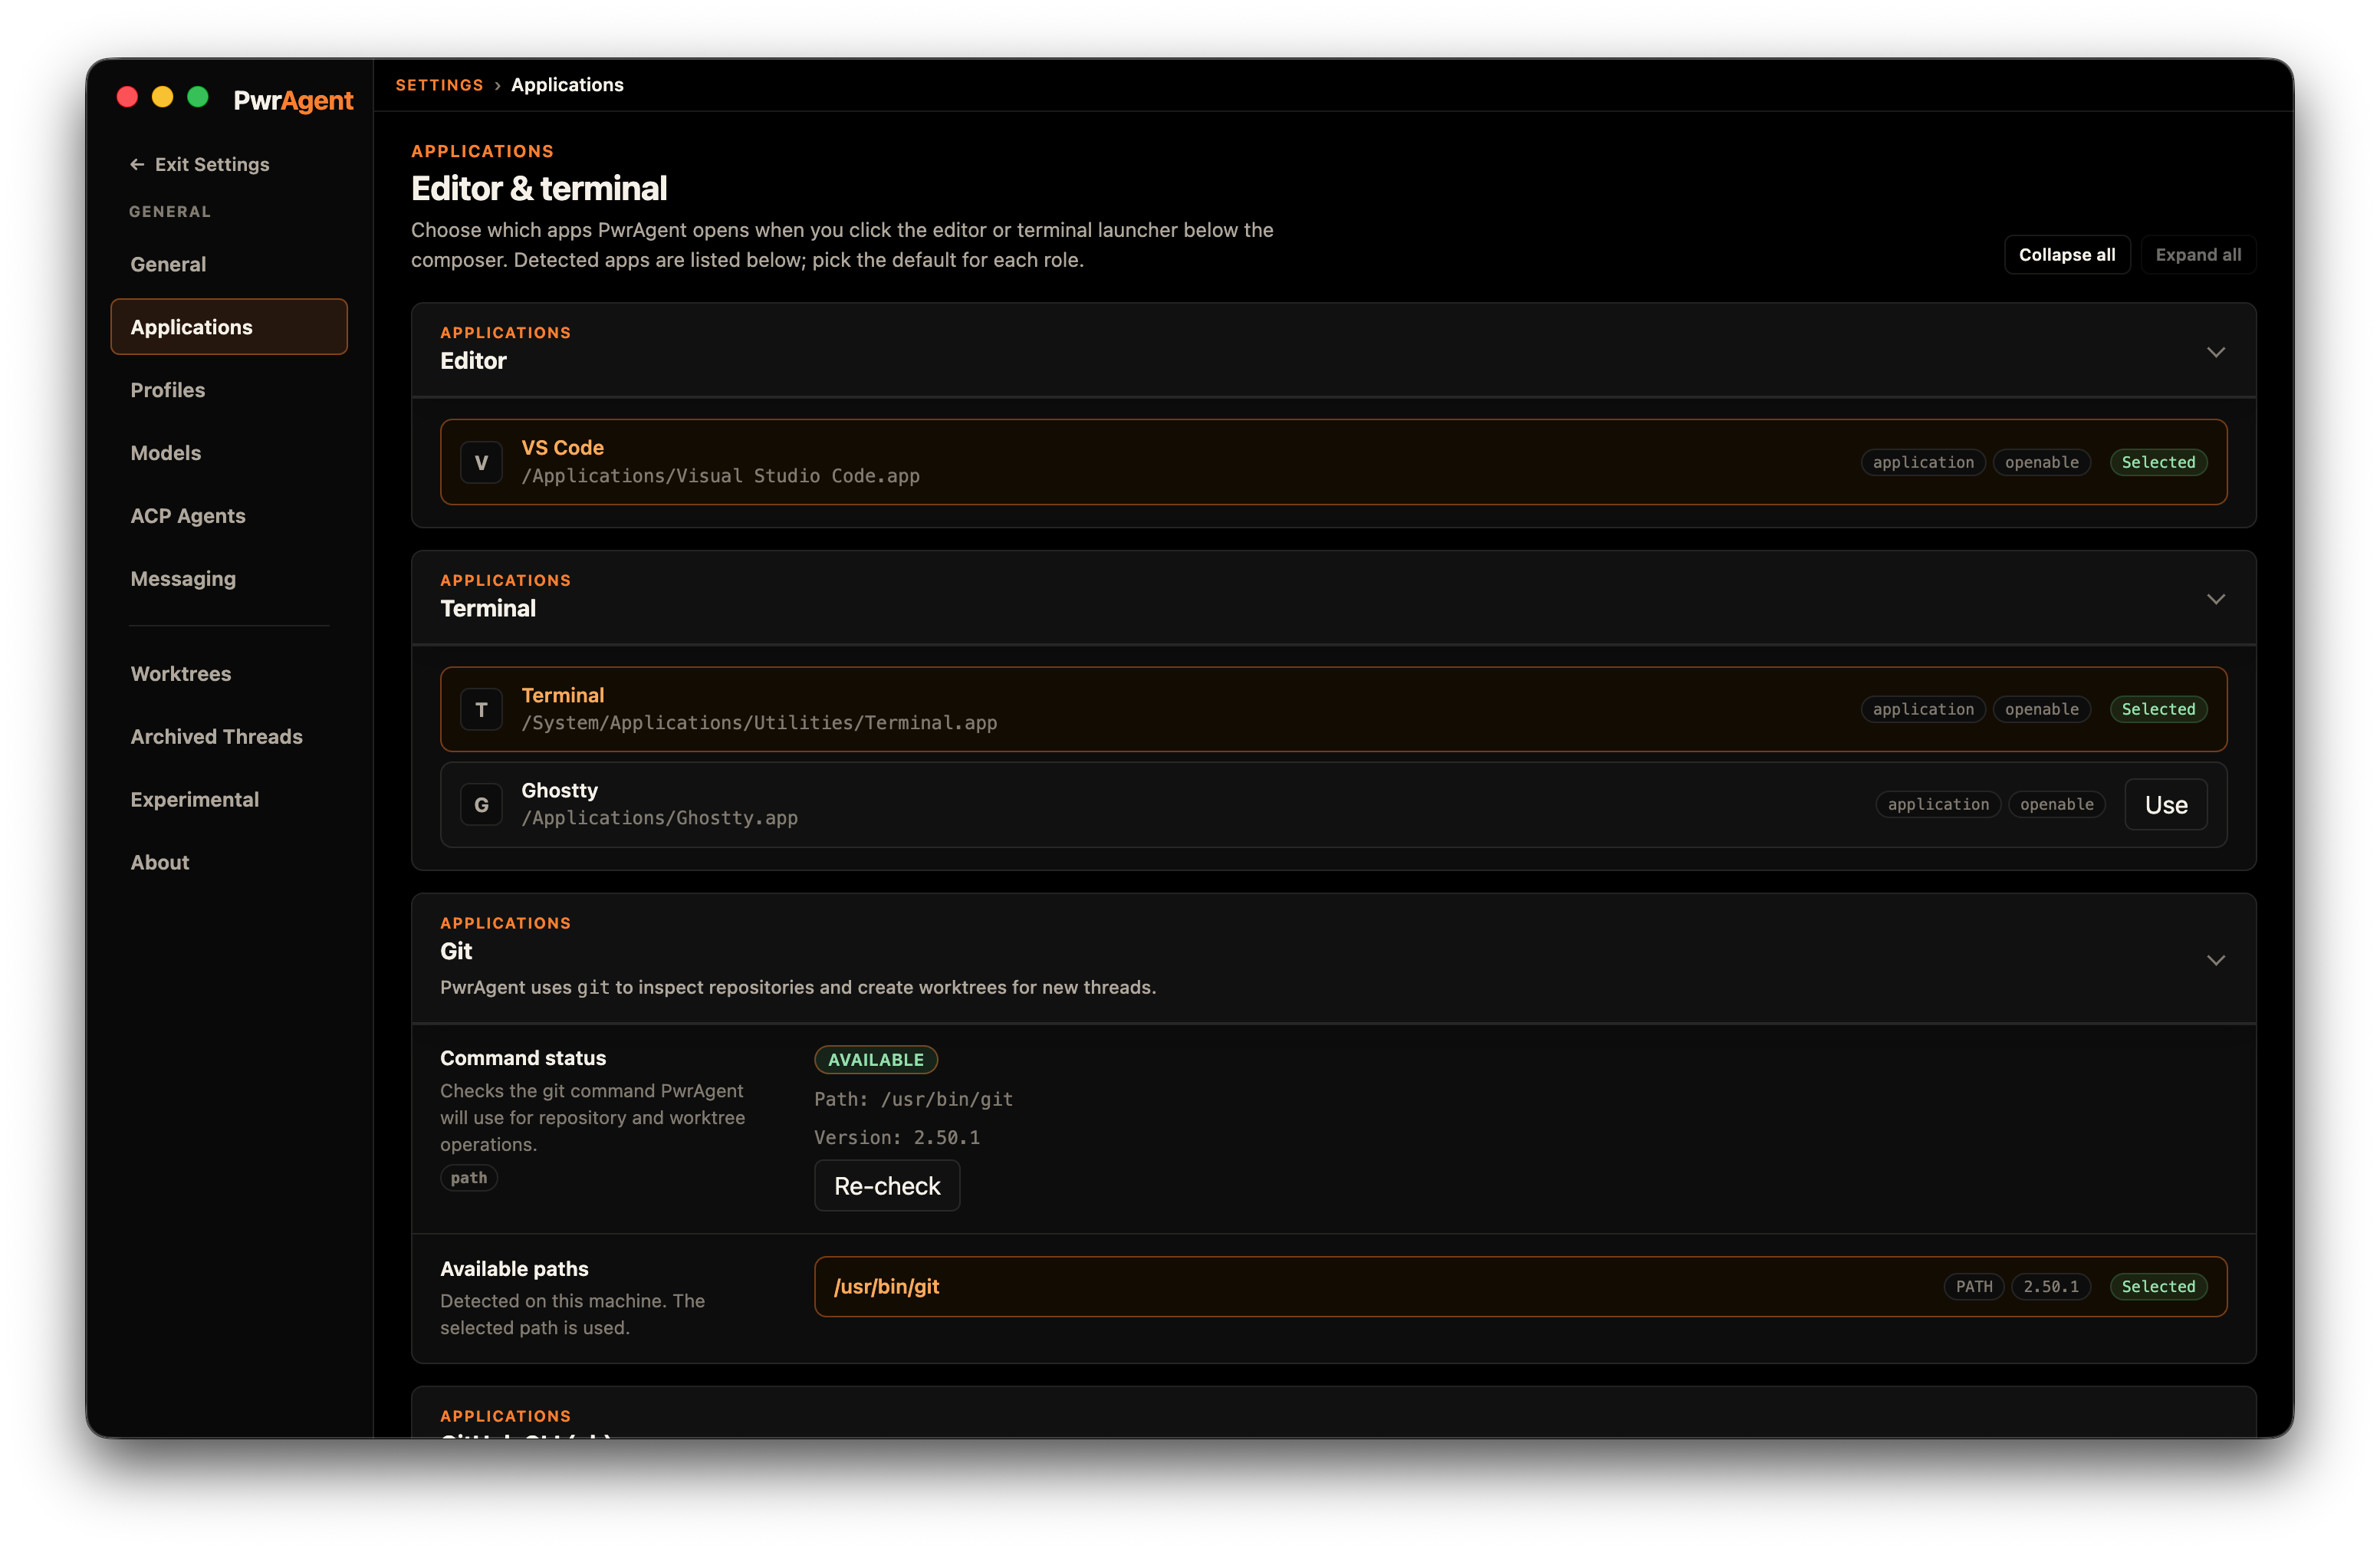Collapse the Terminal section chevron
Image resolution: width=2380 pixels, height=1552 pixels.
pos(2215,598)
